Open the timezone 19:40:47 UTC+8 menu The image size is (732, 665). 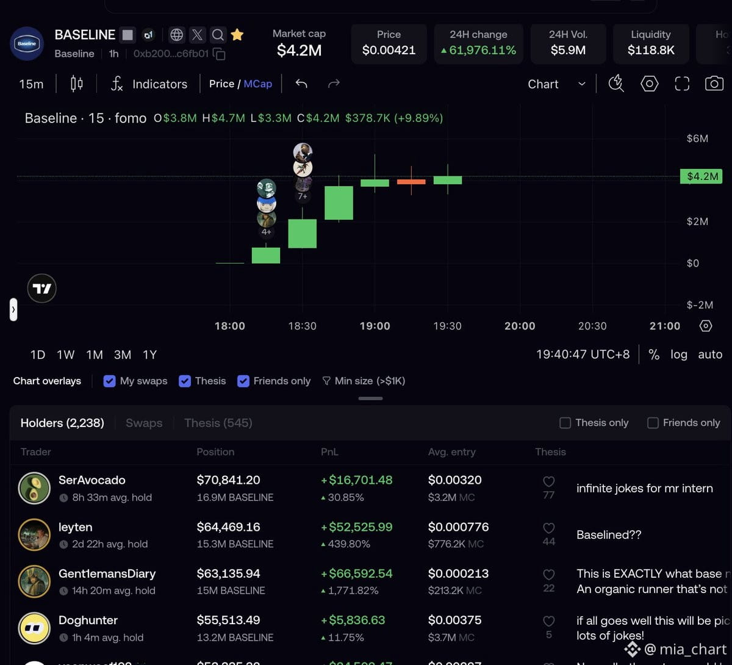pos(583,354)
